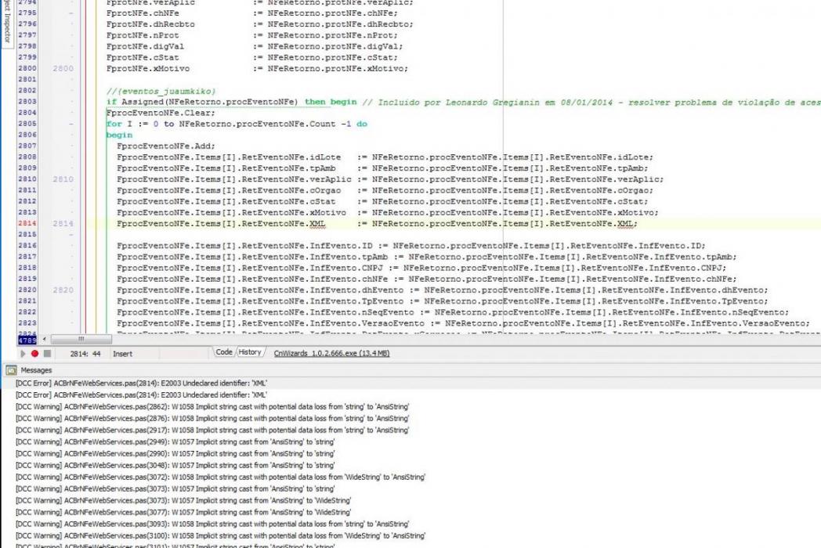Select the warning for line 2862
The width and height of the screenshot is (821, 548).
click(x=212, y=406)
